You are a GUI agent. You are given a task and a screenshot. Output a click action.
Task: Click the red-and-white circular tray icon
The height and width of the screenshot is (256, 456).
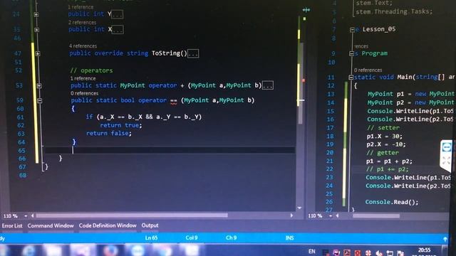tap(368, 253)
